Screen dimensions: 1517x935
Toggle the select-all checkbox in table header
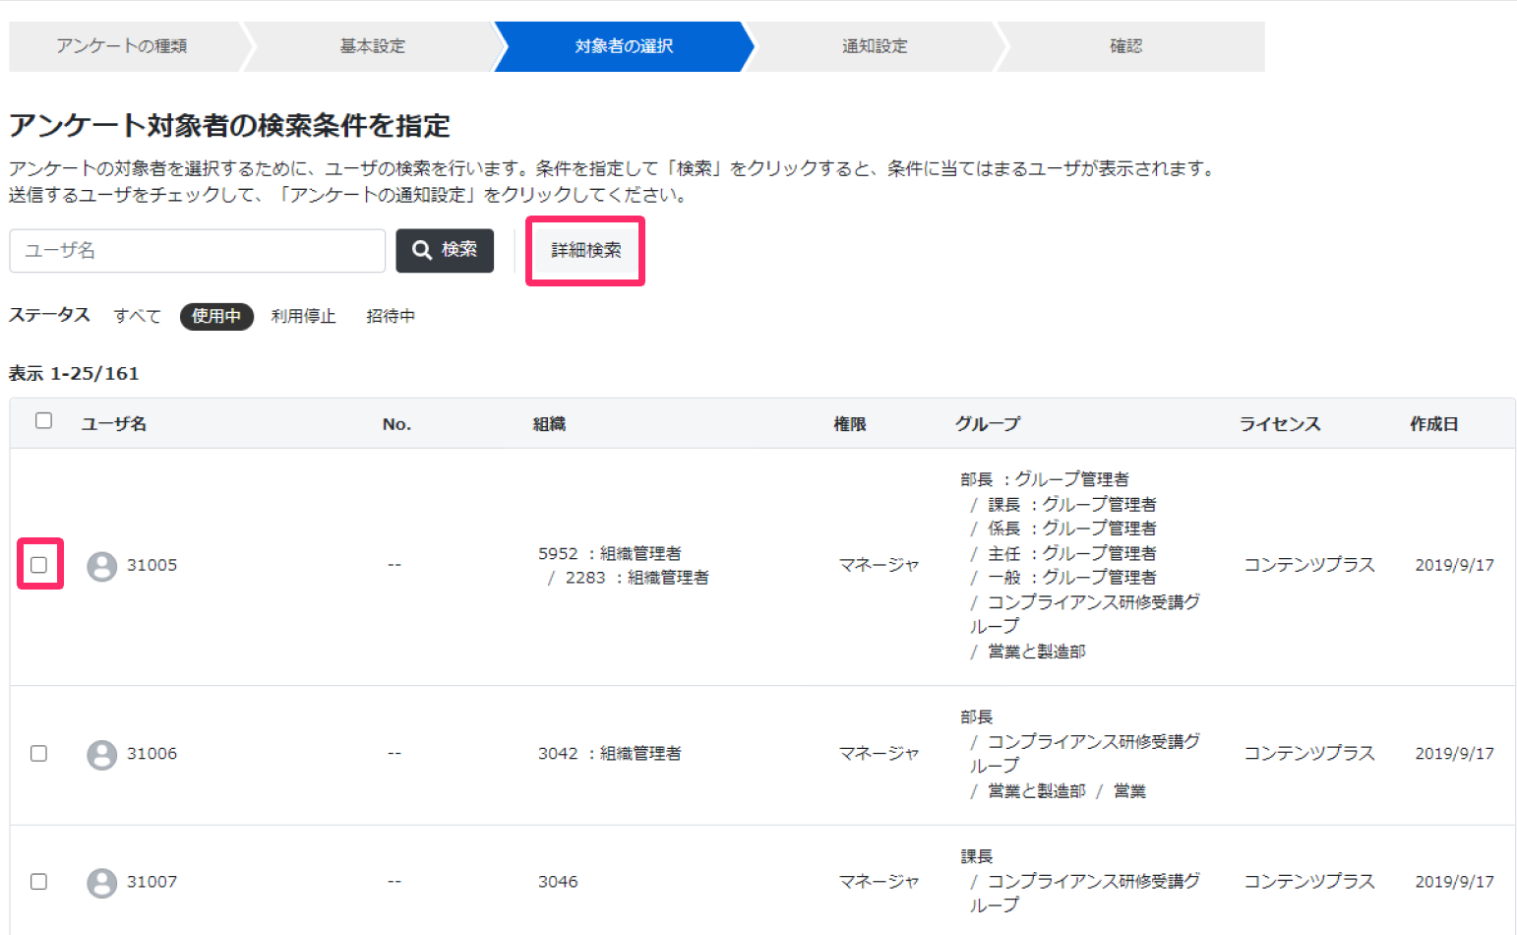pyautogui.click(x=43, y=421)
